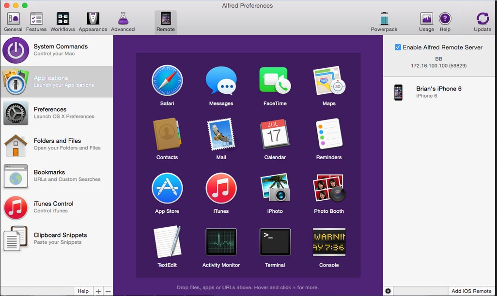
Task: Open the iTunes Control sidebar page
Action: tap(56, 207)
